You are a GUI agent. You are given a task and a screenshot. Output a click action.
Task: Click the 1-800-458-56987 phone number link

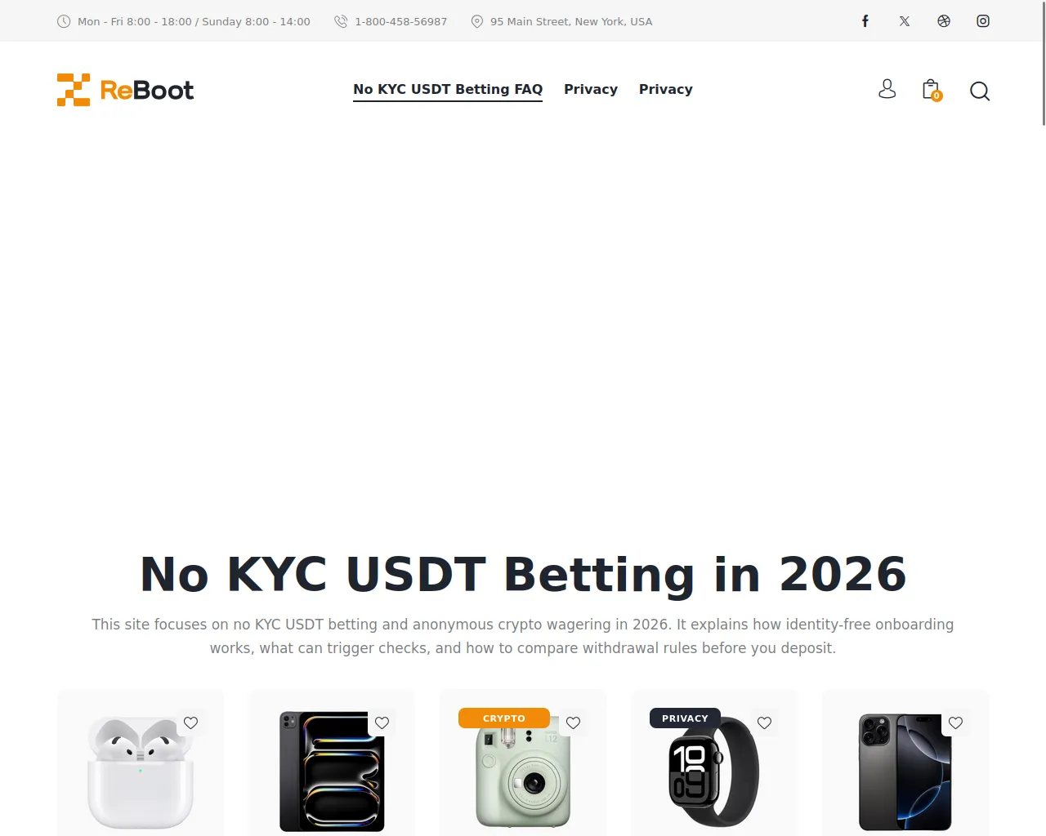click(400, 21)
